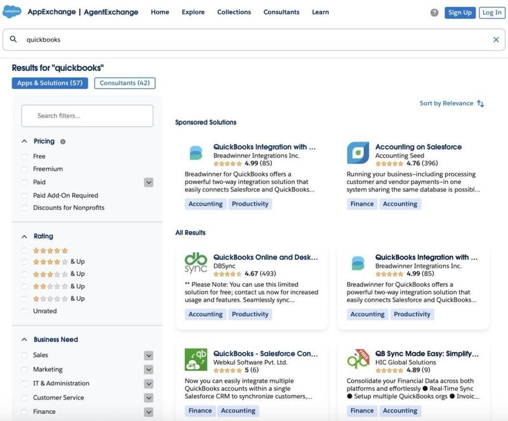Expand the Marketing subcategory dropdown

pos(149,370)
